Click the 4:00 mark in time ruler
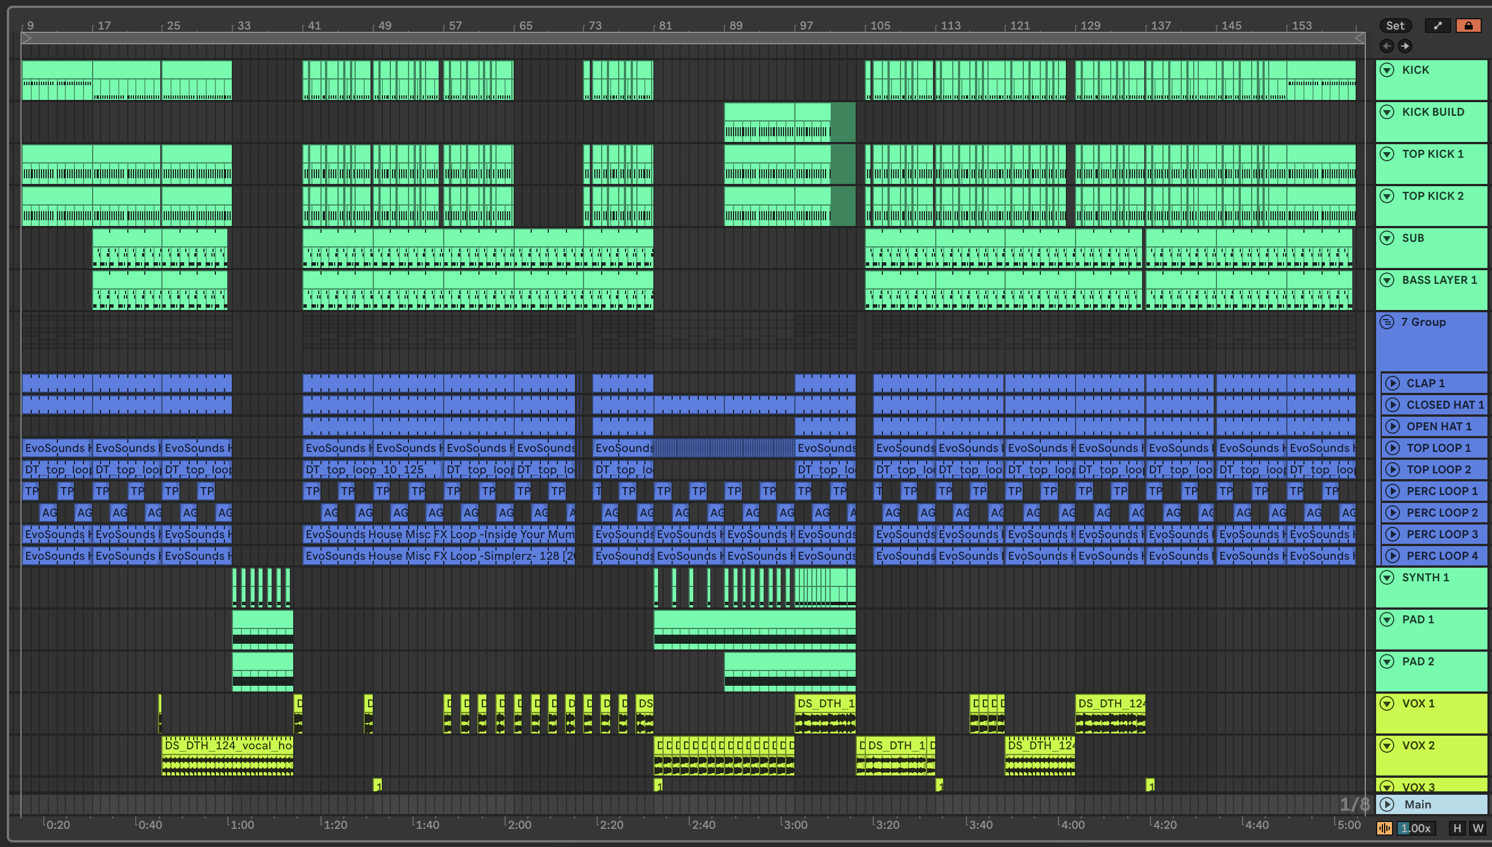The image size is (1492, 847). point(1072,824)
